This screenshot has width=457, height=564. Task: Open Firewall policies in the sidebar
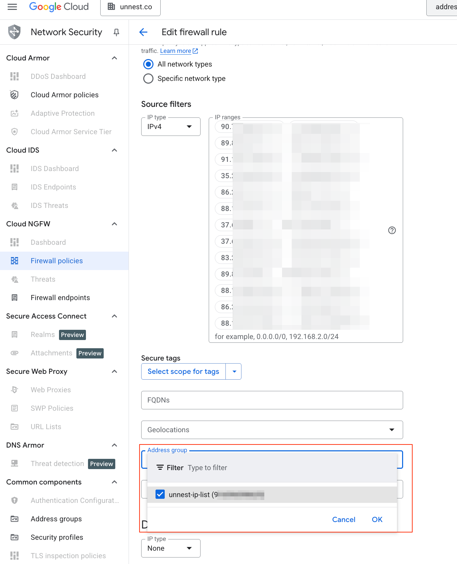pos(57,261)
